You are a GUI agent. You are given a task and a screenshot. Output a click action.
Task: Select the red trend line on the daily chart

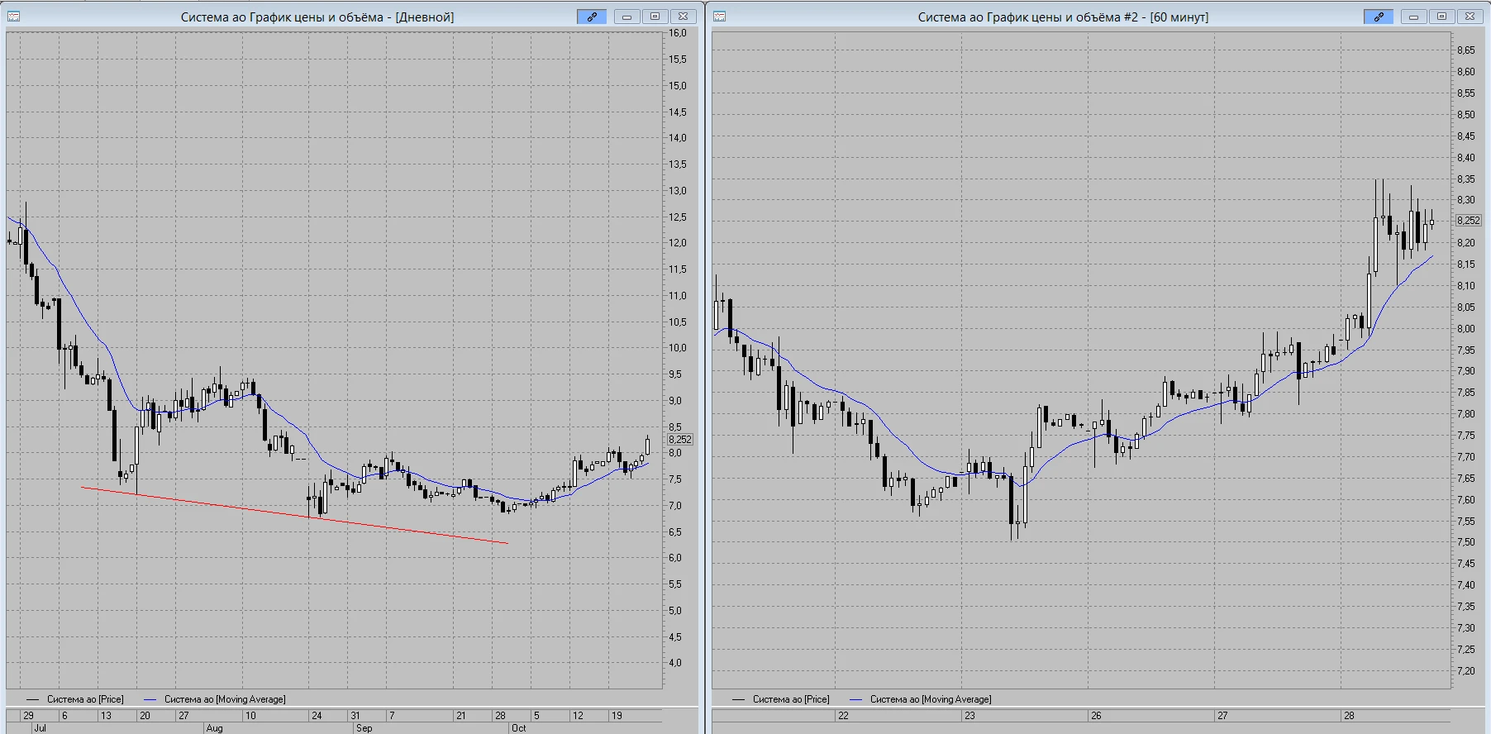point(294,515)
